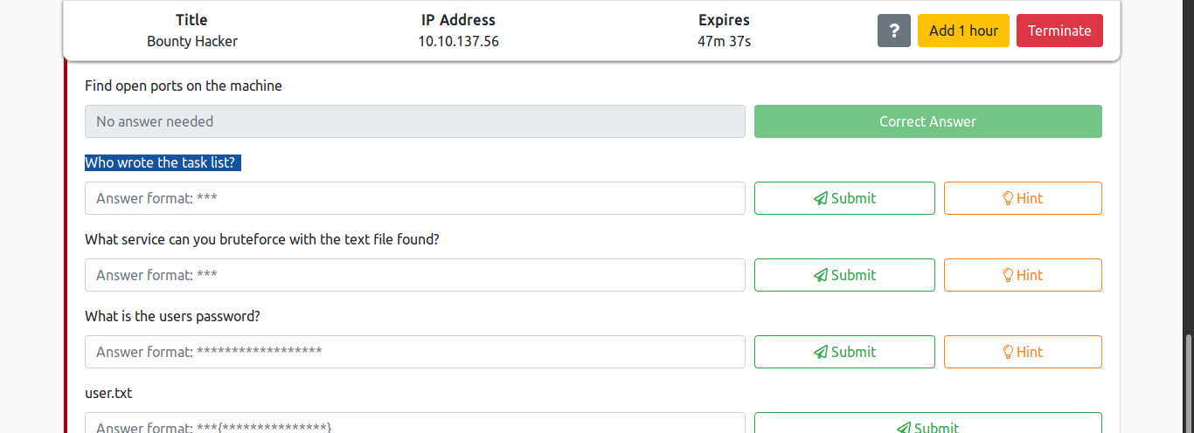This screenshot has height=433, width=1194.
Task: Select the IP address 10.10.137.56 text
Action: [x=458, y=41]
